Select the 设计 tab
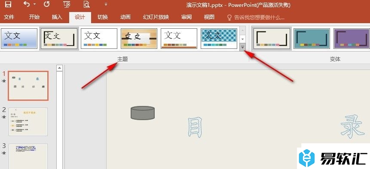Screen dimensions: 370x169 pyautogui.click(x=80, y=17)
